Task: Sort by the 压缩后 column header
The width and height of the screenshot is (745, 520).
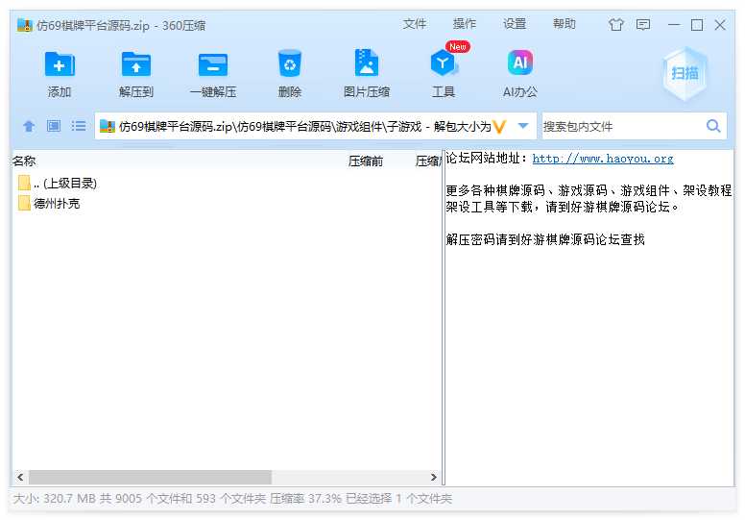Action: 428,161
